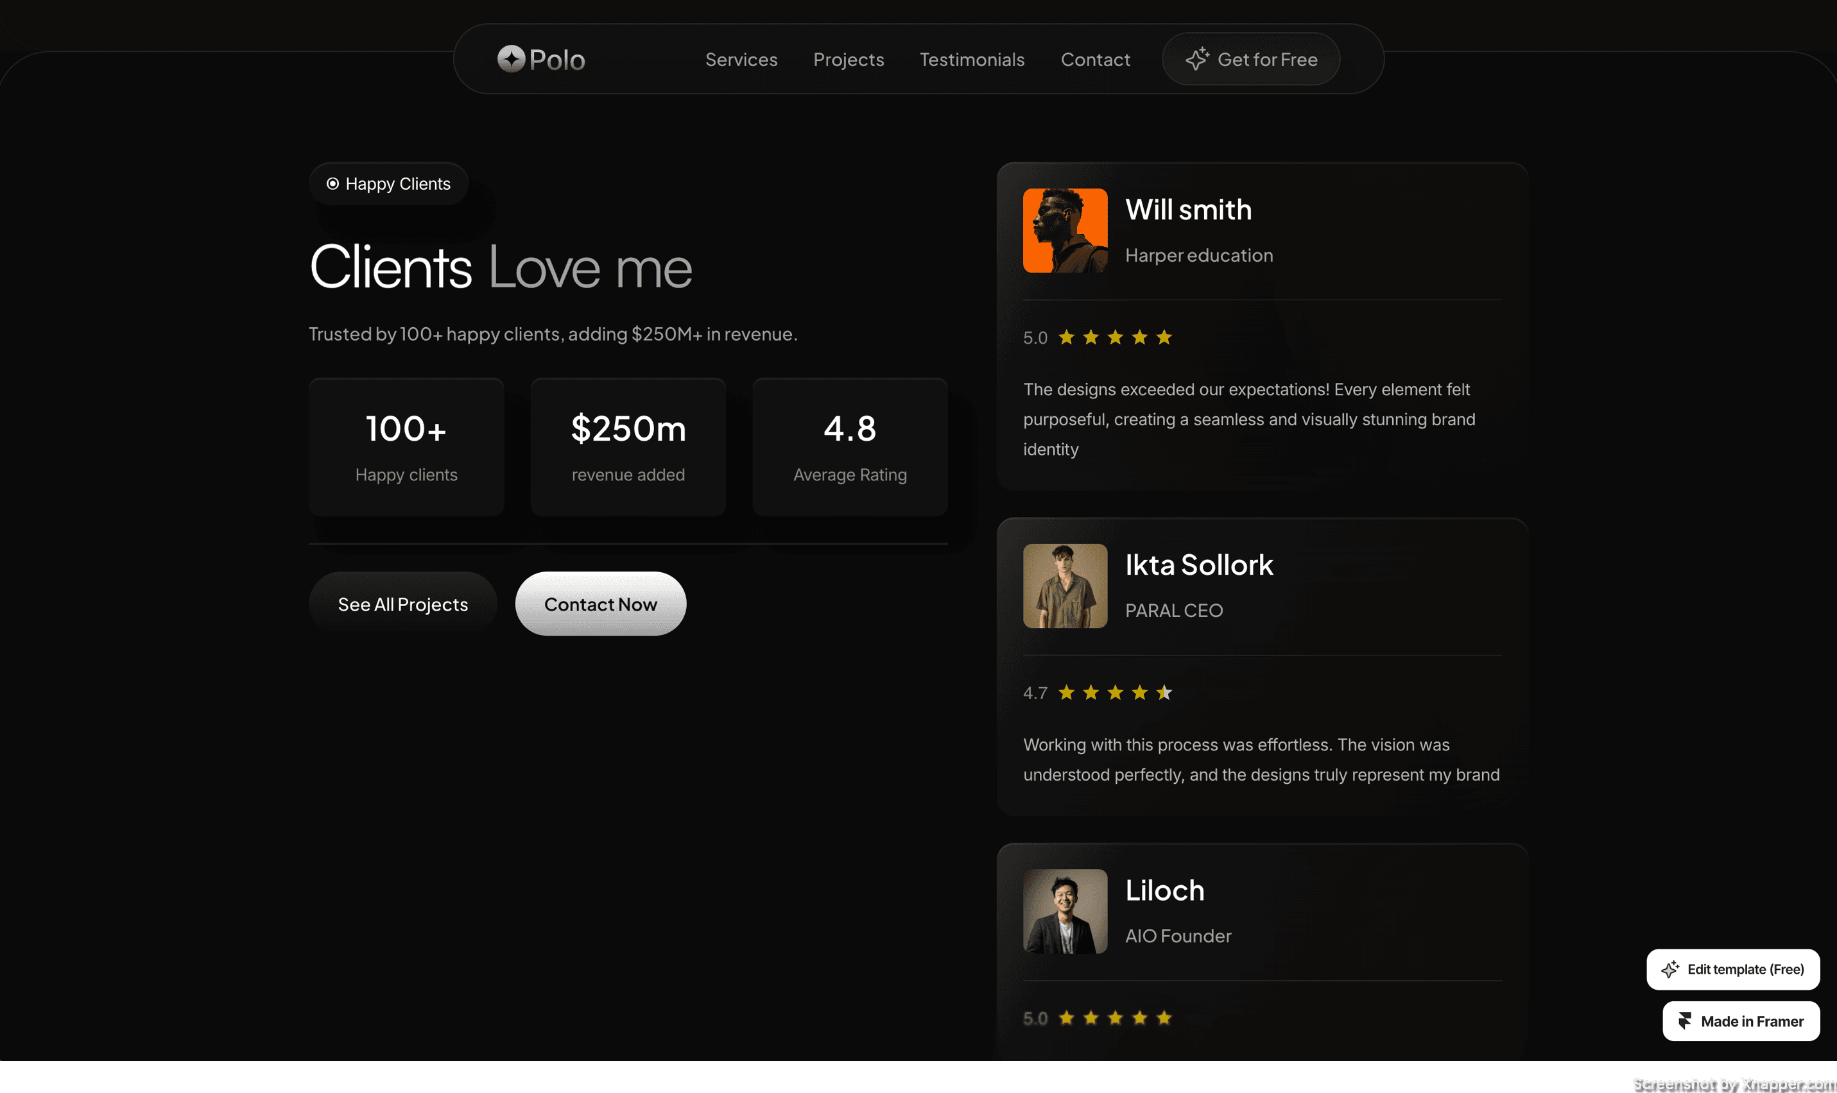1837x1093 pixels.
Task: Open Ikta Sollork's profile photo
Action: [x=1065, y=586]
